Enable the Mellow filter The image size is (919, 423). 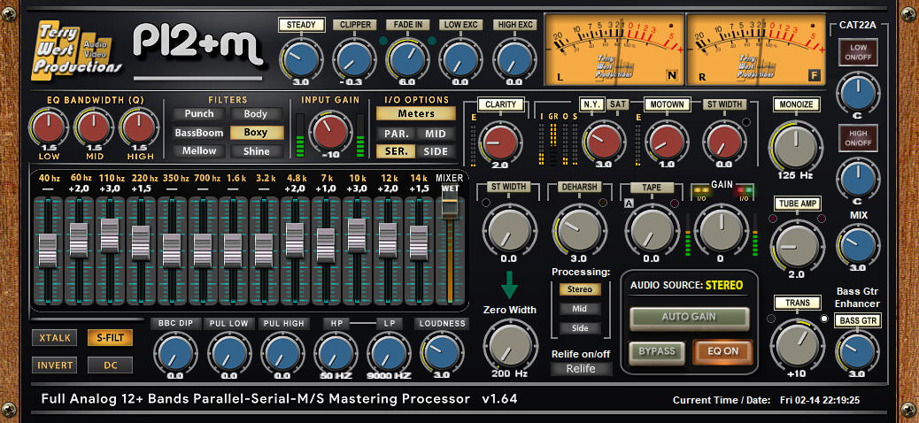click(x=199, y=151)
